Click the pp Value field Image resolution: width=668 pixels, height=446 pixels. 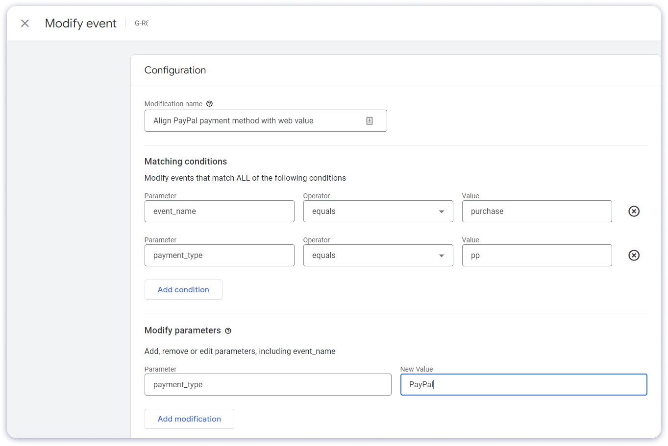pos(537,255)
